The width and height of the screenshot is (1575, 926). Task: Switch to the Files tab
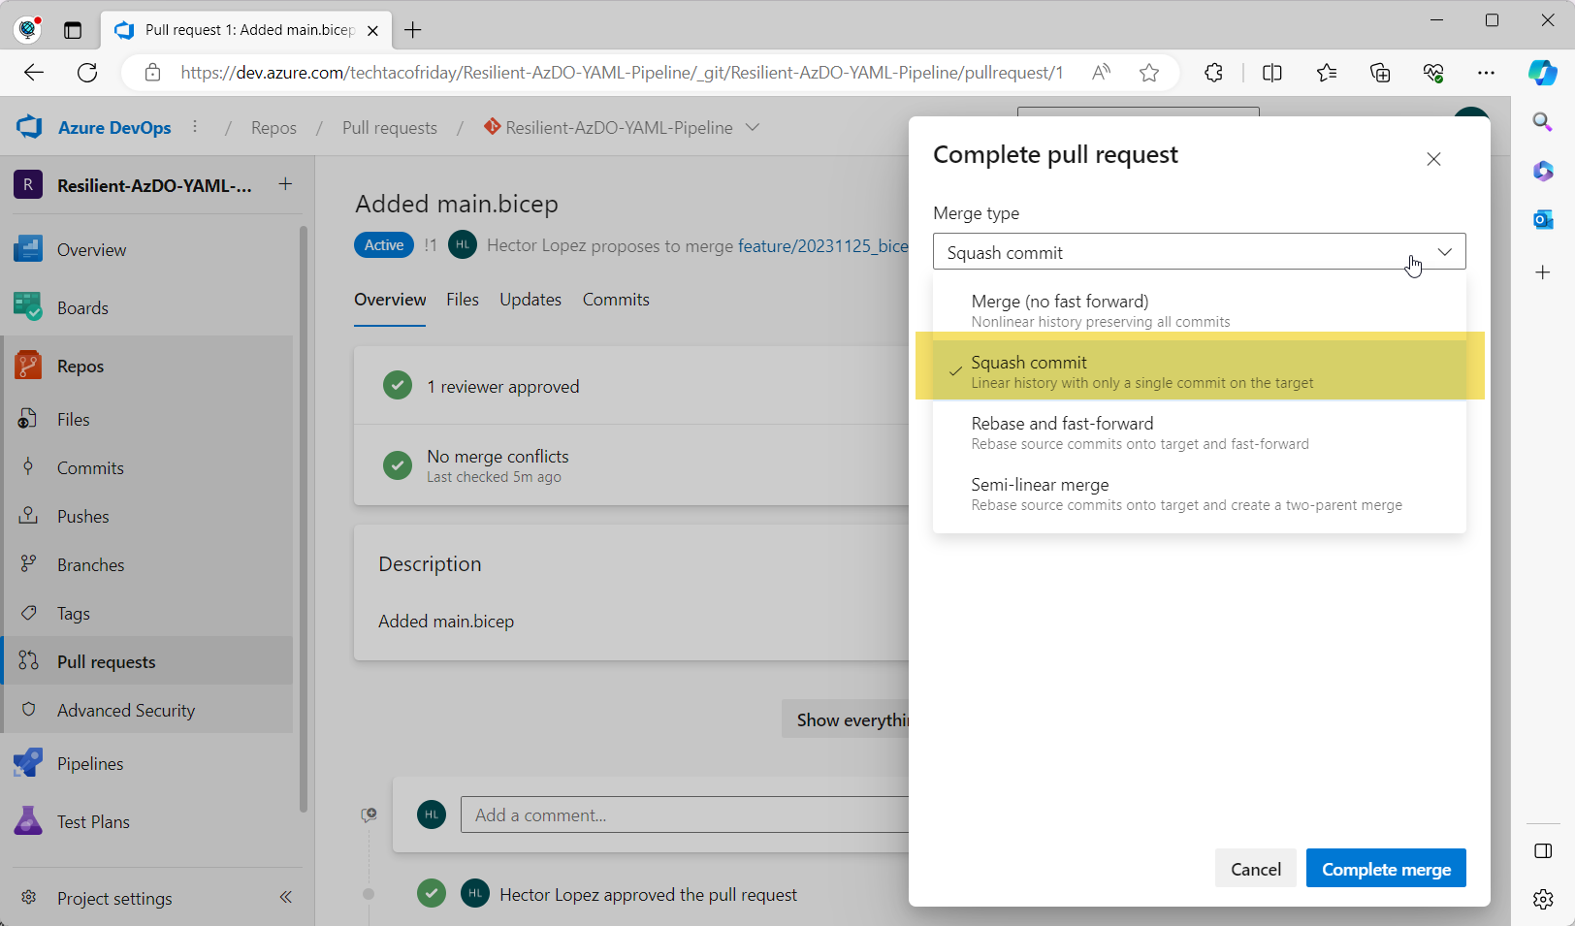(463, 300)
